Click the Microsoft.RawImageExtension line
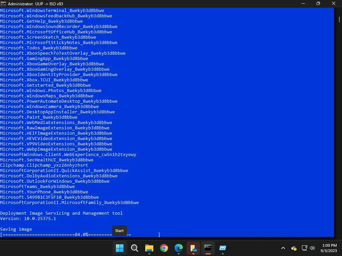This screenshot has height=256, width=342. click(55, 128)
